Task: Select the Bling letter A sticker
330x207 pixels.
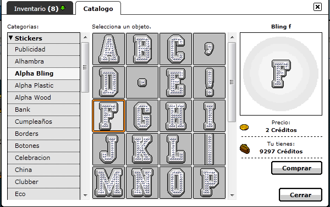Action: 108,49
